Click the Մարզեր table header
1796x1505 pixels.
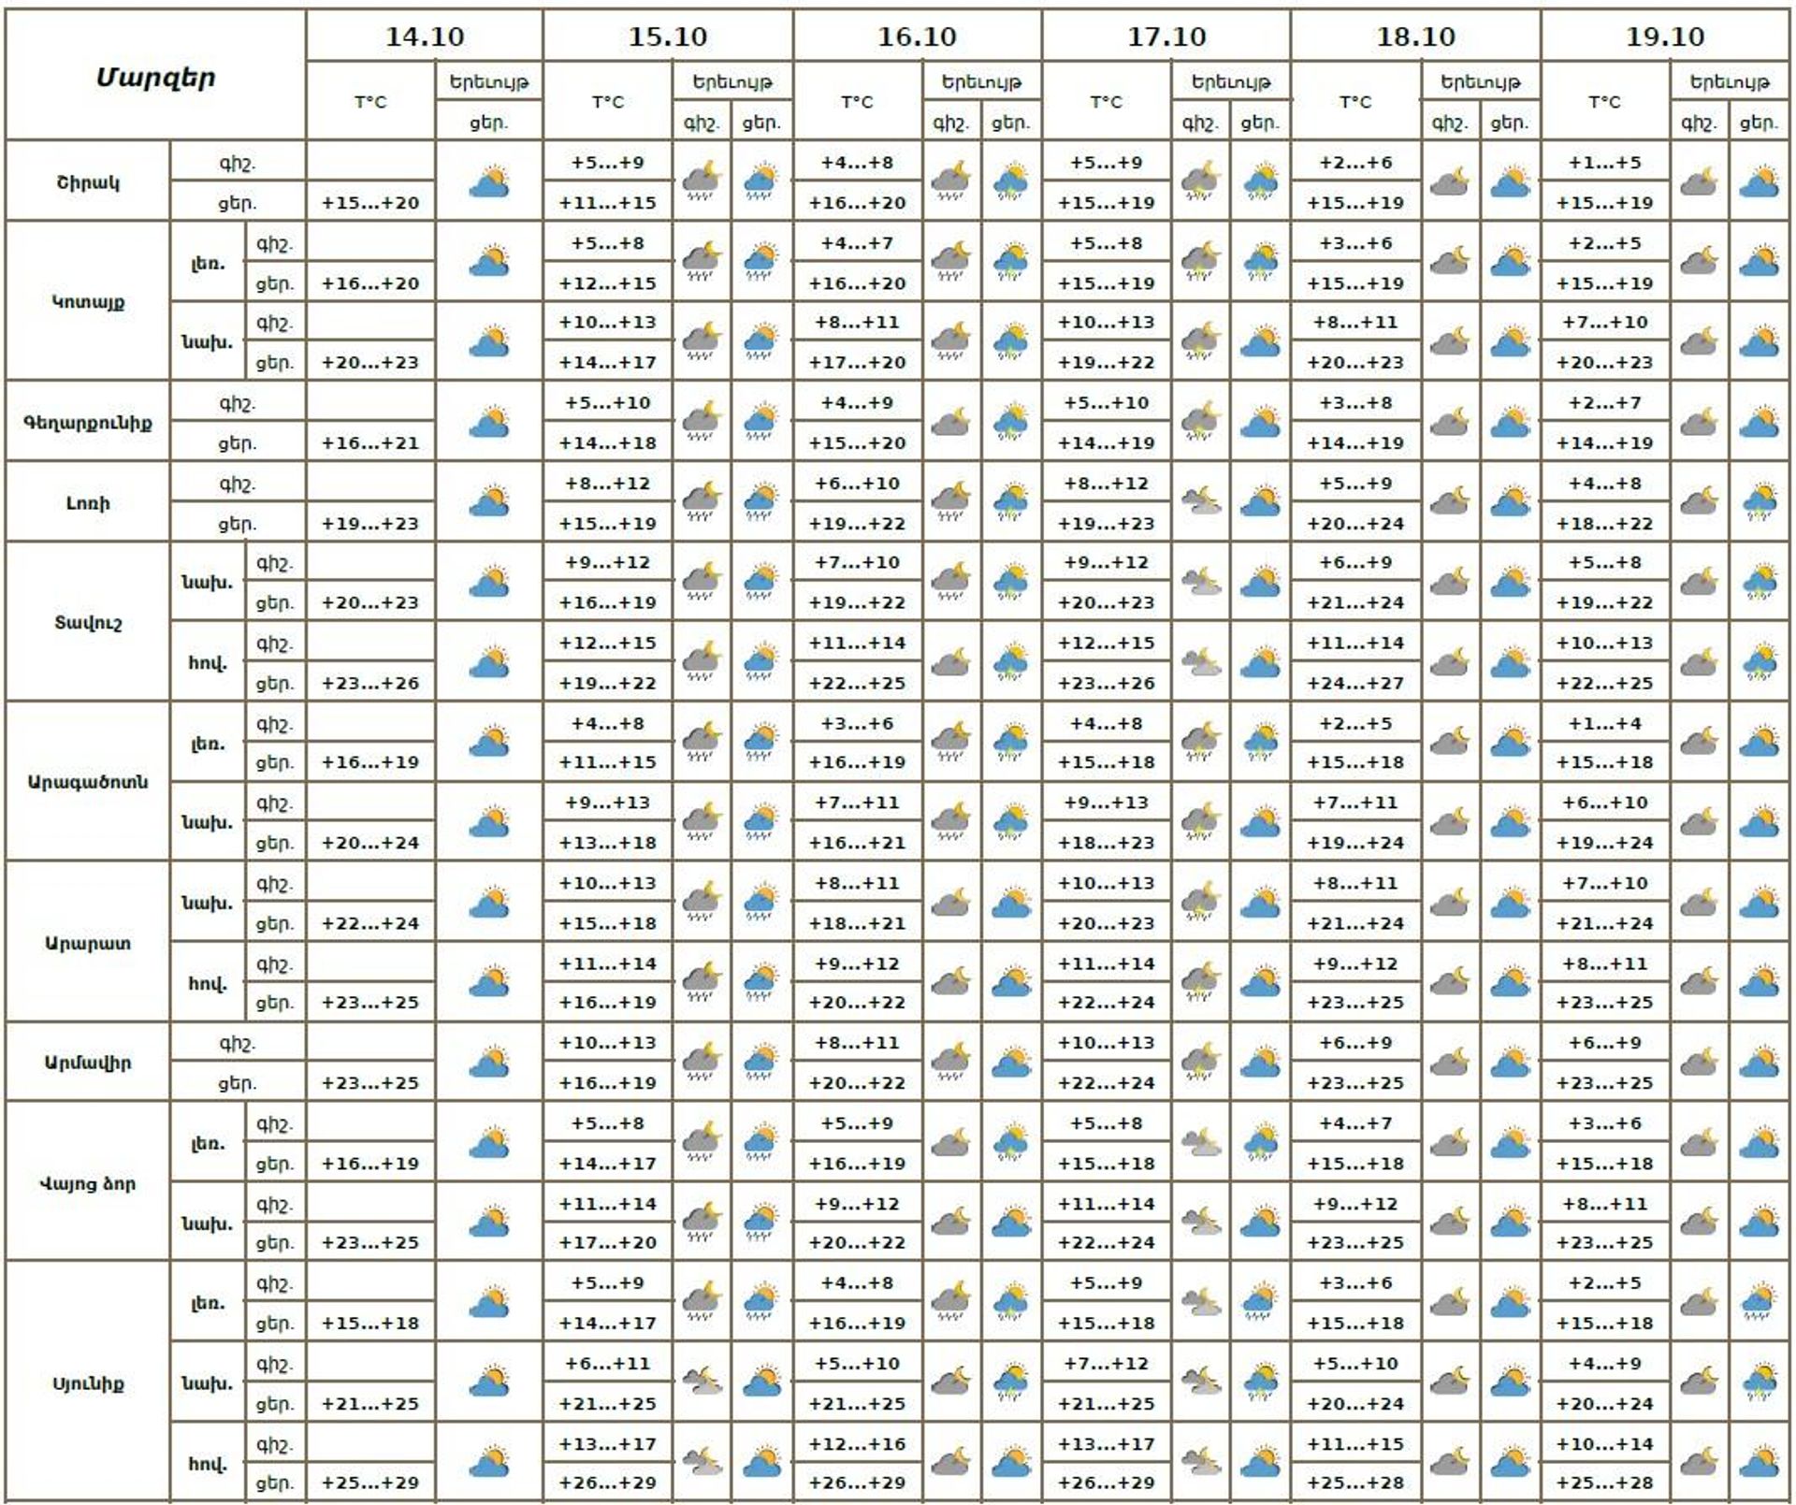[155, 77]
